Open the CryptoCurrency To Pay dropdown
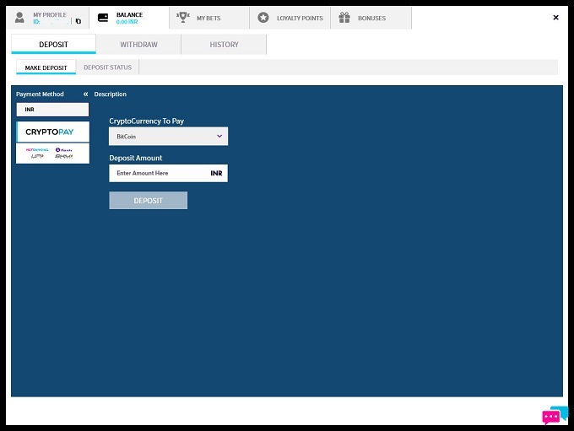The image size is (574, 431). pyautogui.click(x=168, y=136)
